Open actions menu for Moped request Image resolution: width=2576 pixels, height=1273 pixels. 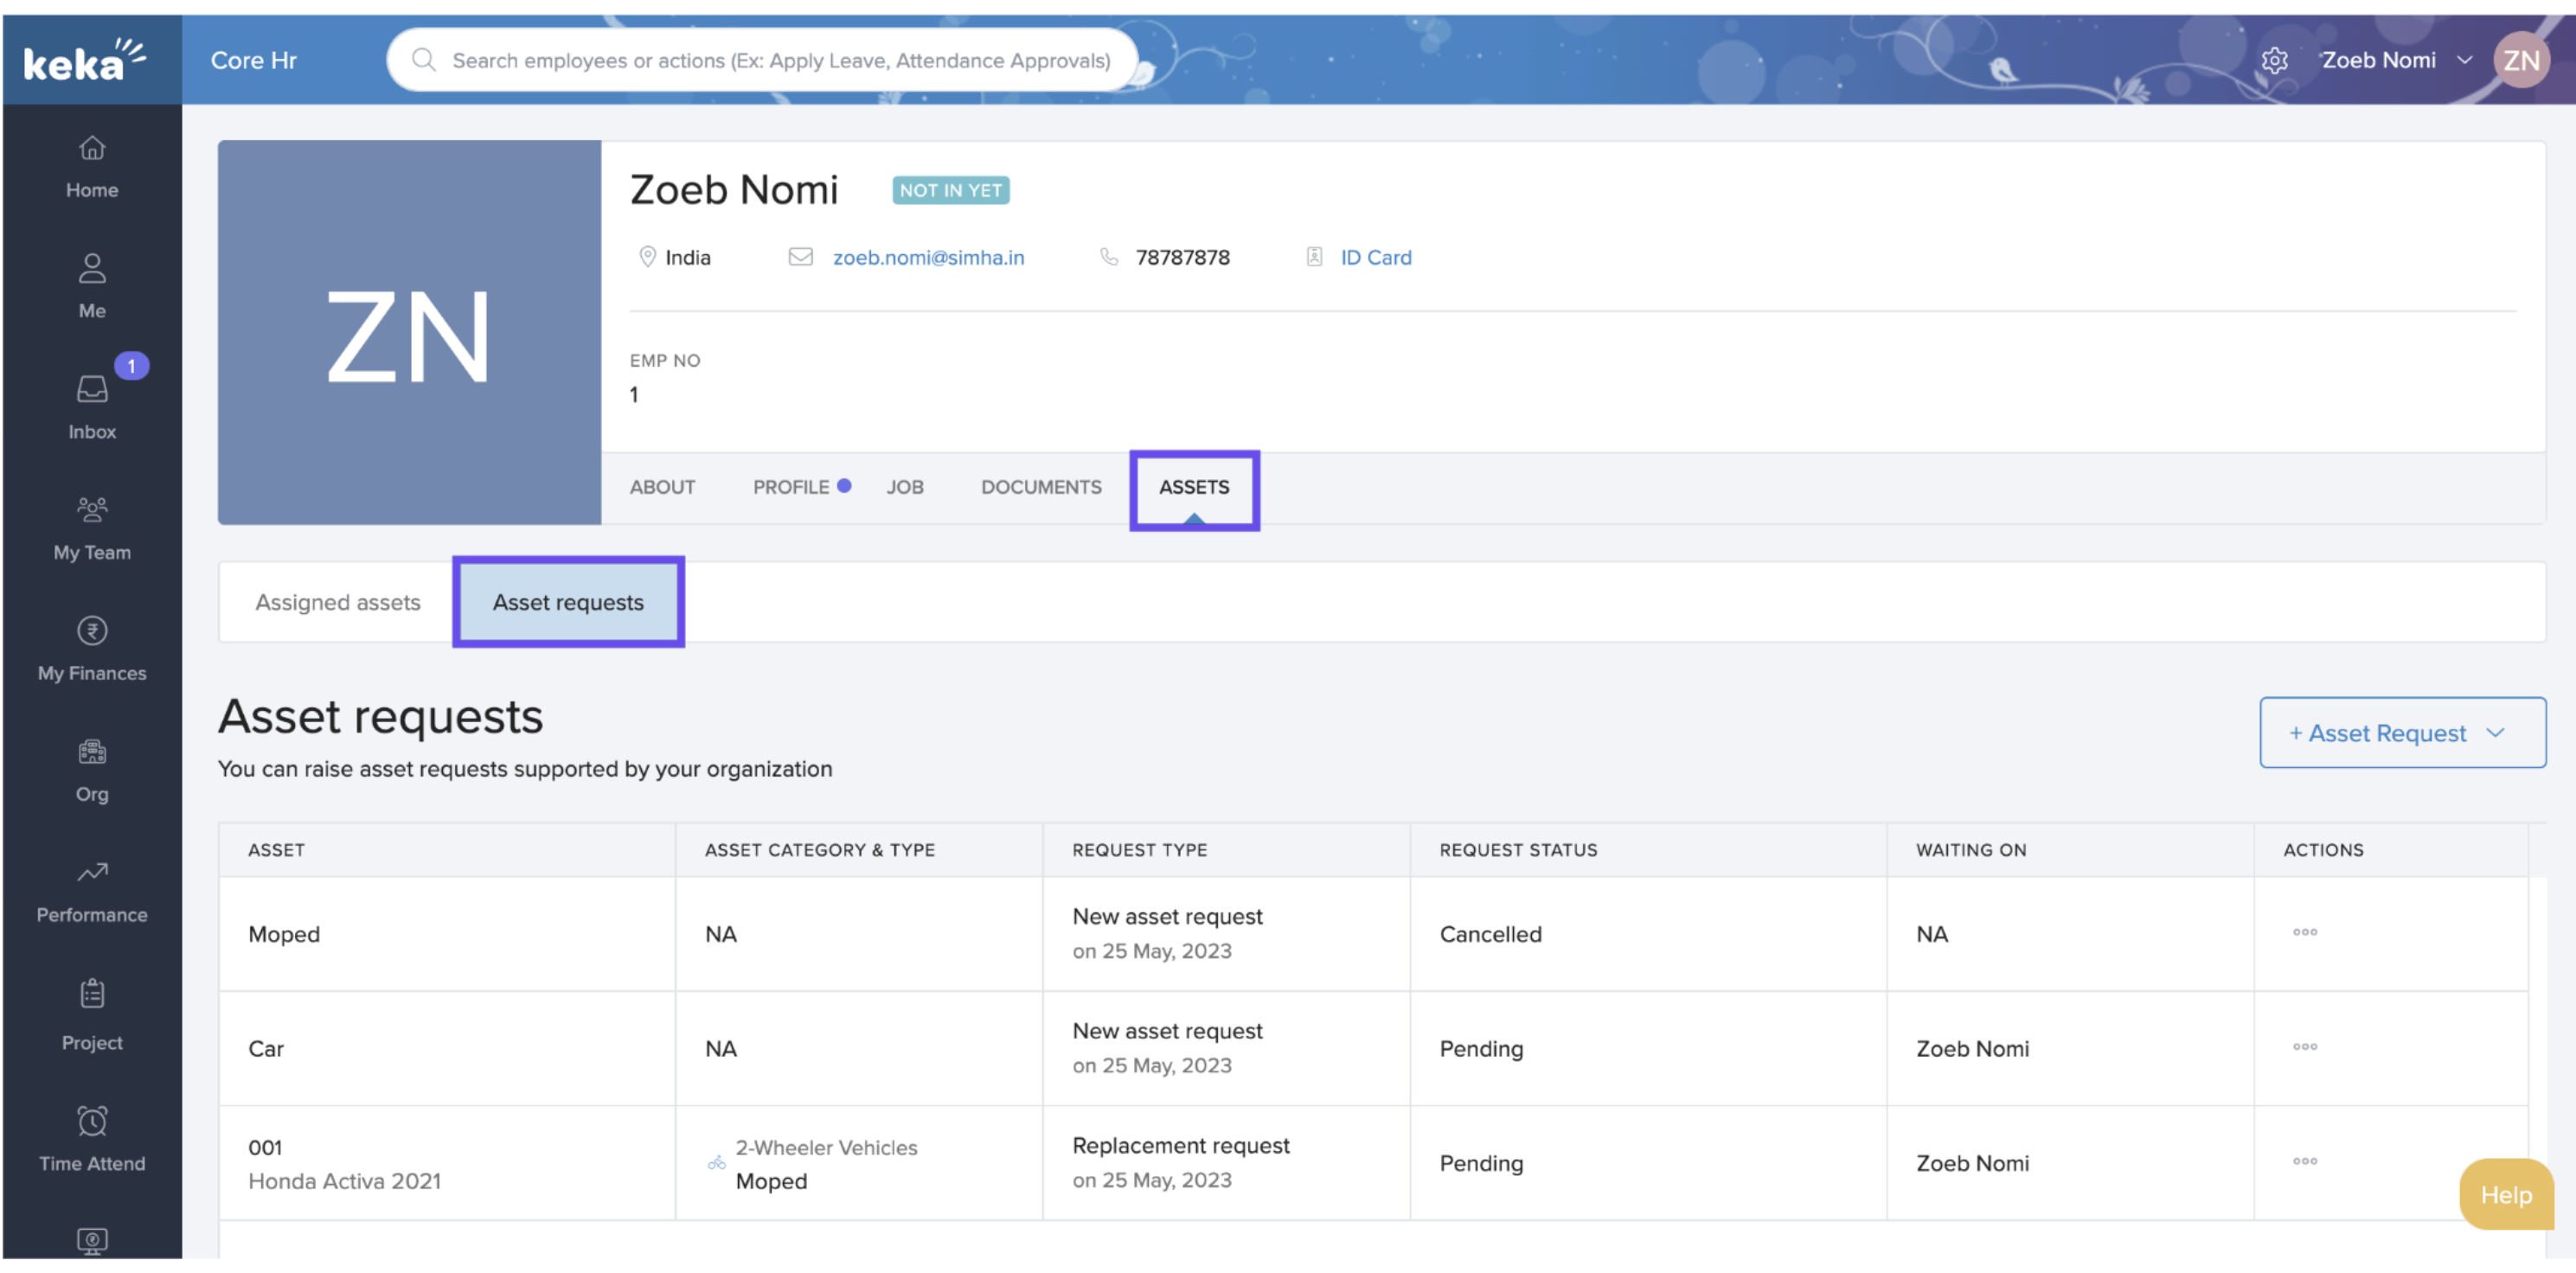[x=2304, y=932]
